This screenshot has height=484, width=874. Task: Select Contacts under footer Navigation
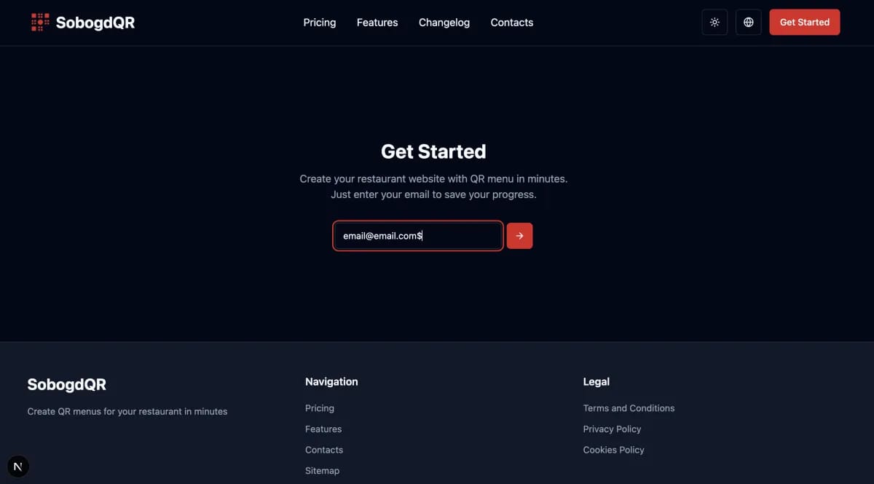coord(324,449)
